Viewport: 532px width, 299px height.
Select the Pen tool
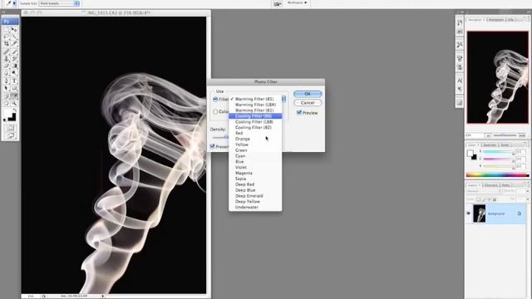point(7,81)
